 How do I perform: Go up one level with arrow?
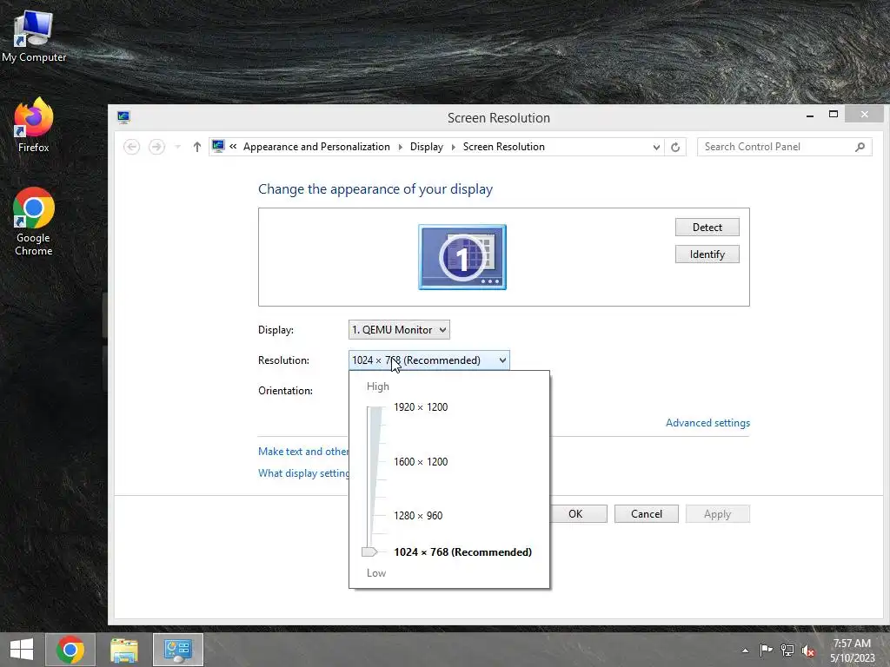point(197,147)
